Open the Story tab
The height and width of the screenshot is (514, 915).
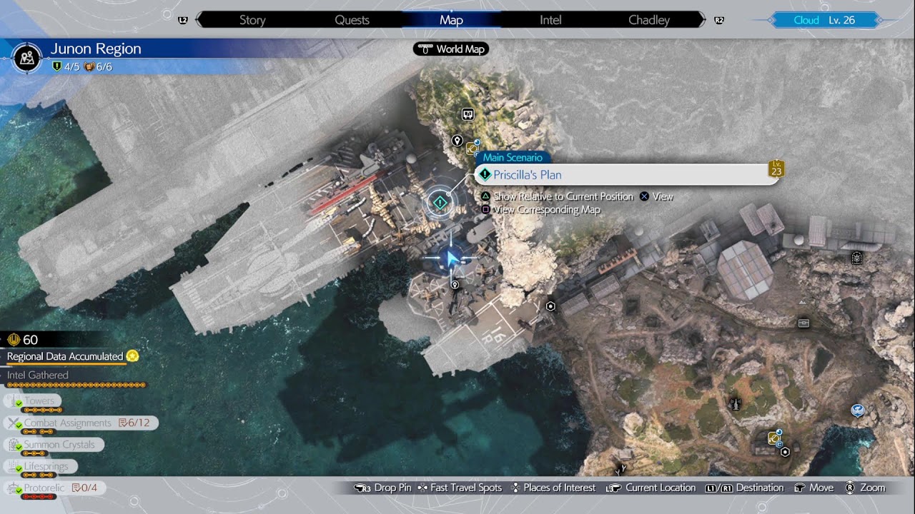[252, 20]
